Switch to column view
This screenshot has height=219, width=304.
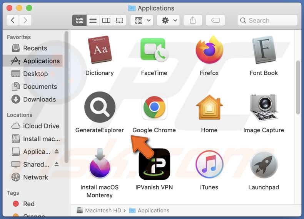coord(106,20)
